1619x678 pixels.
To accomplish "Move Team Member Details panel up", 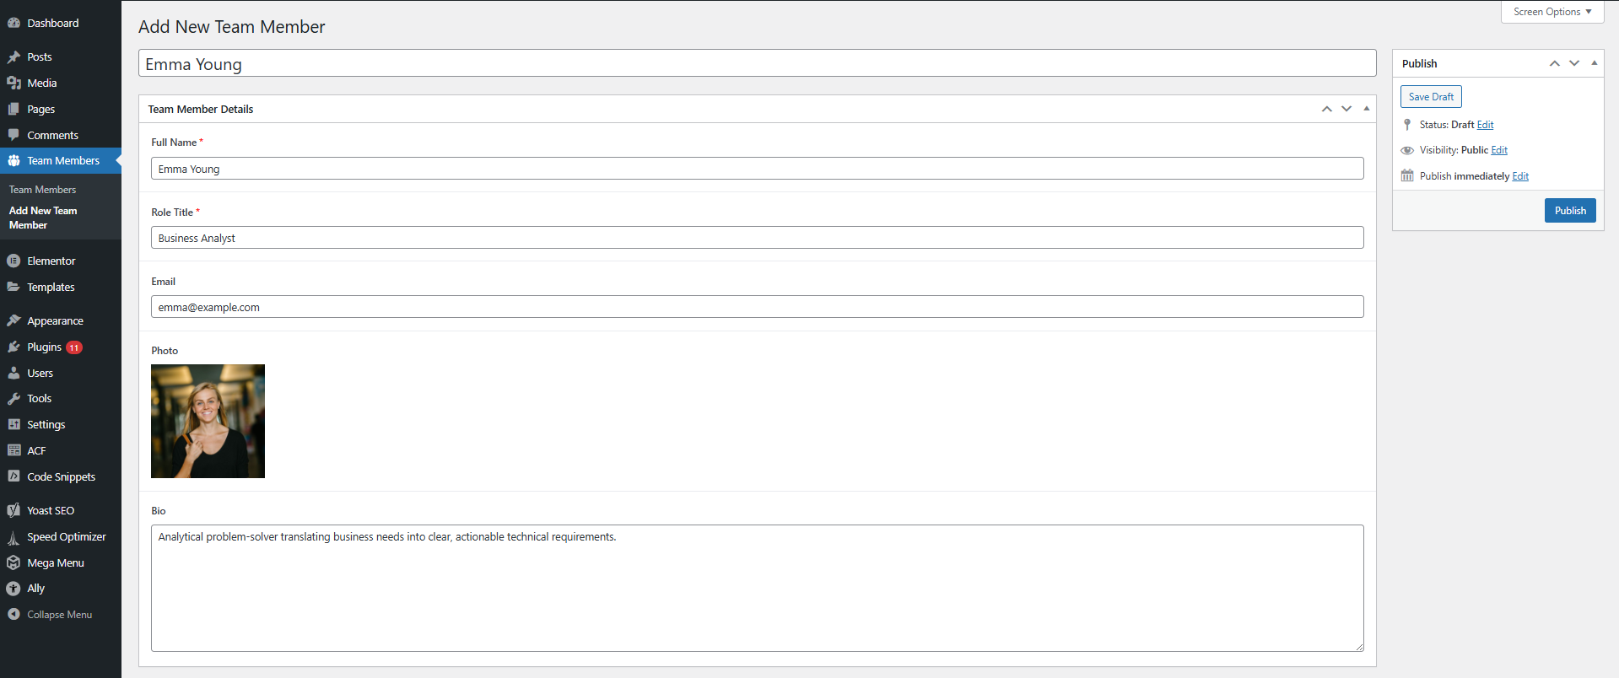I will tap(1326, 109).
